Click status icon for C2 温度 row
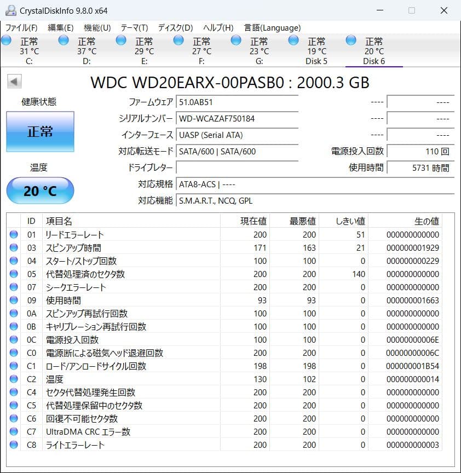 14,379
